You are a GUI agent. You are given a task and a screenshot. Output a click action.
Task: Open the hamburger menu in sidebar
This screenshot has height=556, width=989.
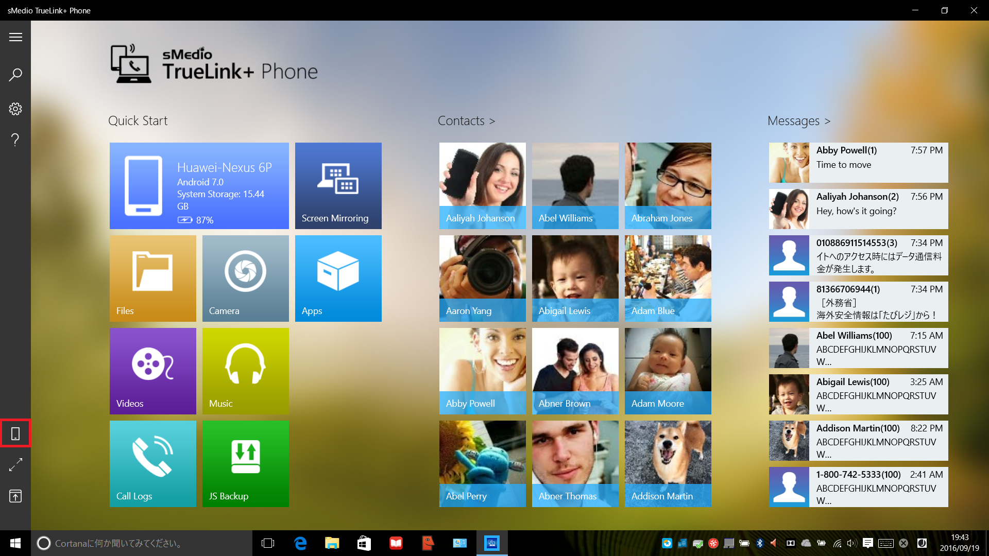[15, 37]
